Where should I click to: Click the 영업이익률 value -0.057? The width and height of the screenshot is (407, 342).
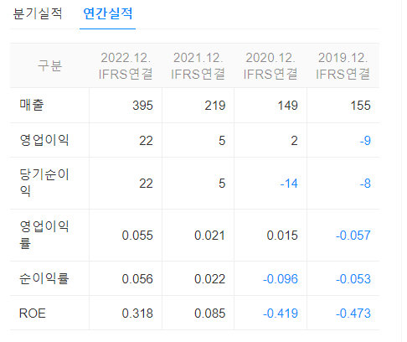point(353,236)
